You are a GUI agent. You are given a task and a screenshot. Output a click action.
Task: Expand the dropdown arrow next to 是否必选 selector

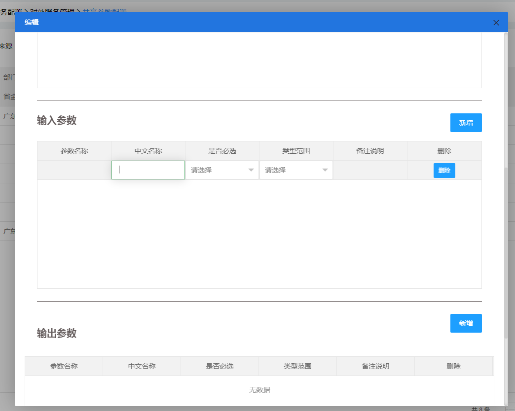coord(251,170)
